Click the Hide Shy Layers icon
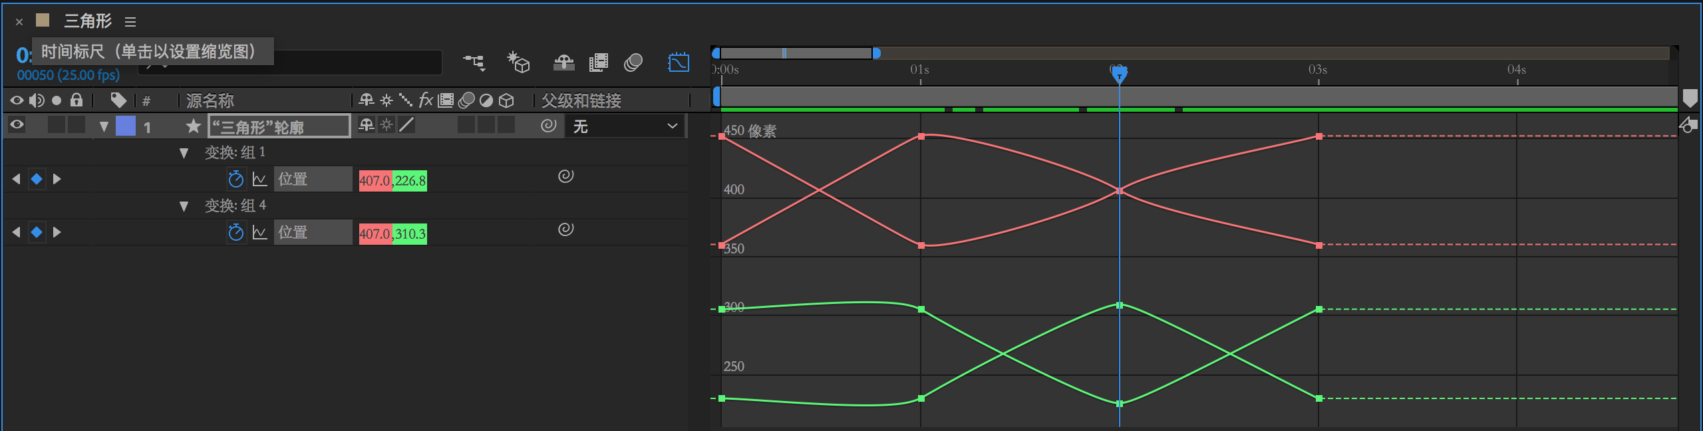The image size is (1703, 431). click(563, 63)
